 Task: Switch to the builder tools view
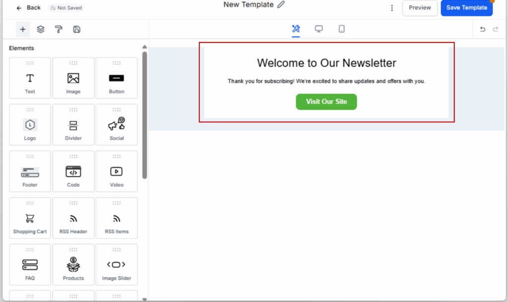click(x=296, y=29)
